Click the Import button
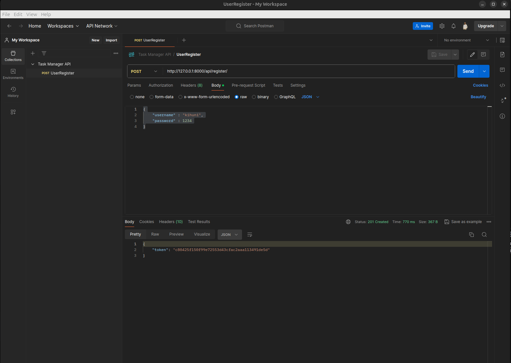The image size is (511, 363). pyautogui.click(x=111, y=40)
